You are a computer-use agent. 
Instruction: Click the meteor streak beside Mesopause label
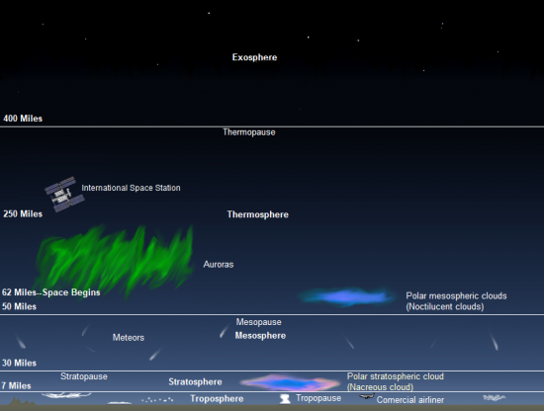(225, 332)
